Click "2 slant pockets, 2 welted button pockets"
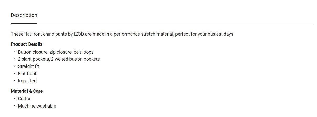This screenshot has width=317, height=117. click(x=59, y=59)
